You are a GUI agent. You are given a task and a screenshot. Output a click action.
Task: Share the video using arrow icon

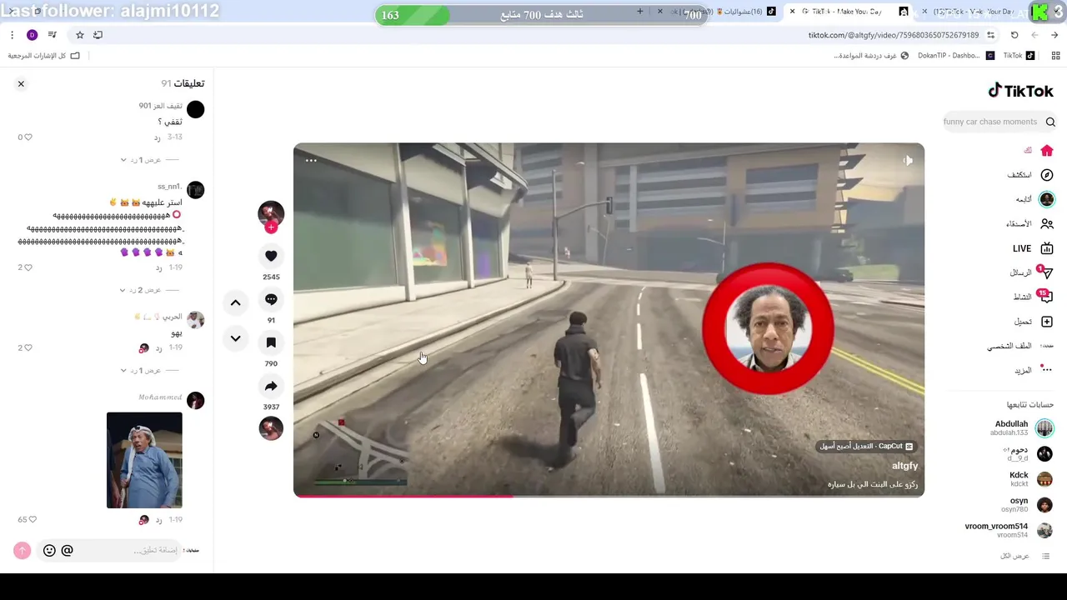pyautogui.click(x=271, y=386)
